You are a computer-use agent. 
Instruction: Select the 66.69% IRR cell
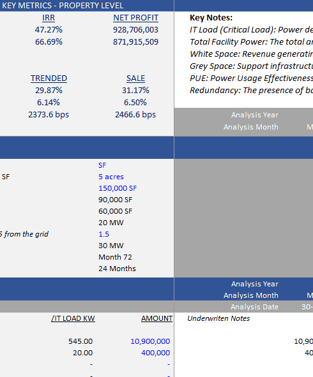(49, 42)
